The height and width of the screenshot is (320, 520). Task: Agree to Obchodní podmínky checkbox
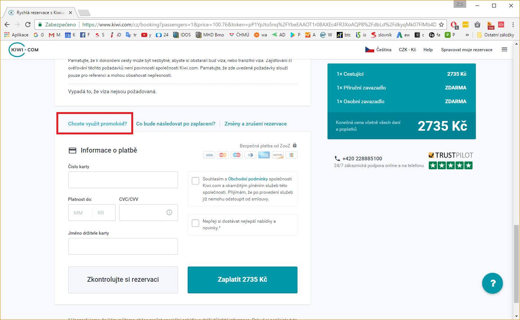(x=195, y=181)
